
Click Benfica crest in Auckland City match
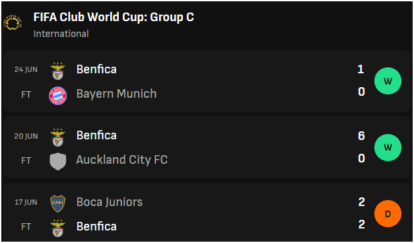point(58,137)
